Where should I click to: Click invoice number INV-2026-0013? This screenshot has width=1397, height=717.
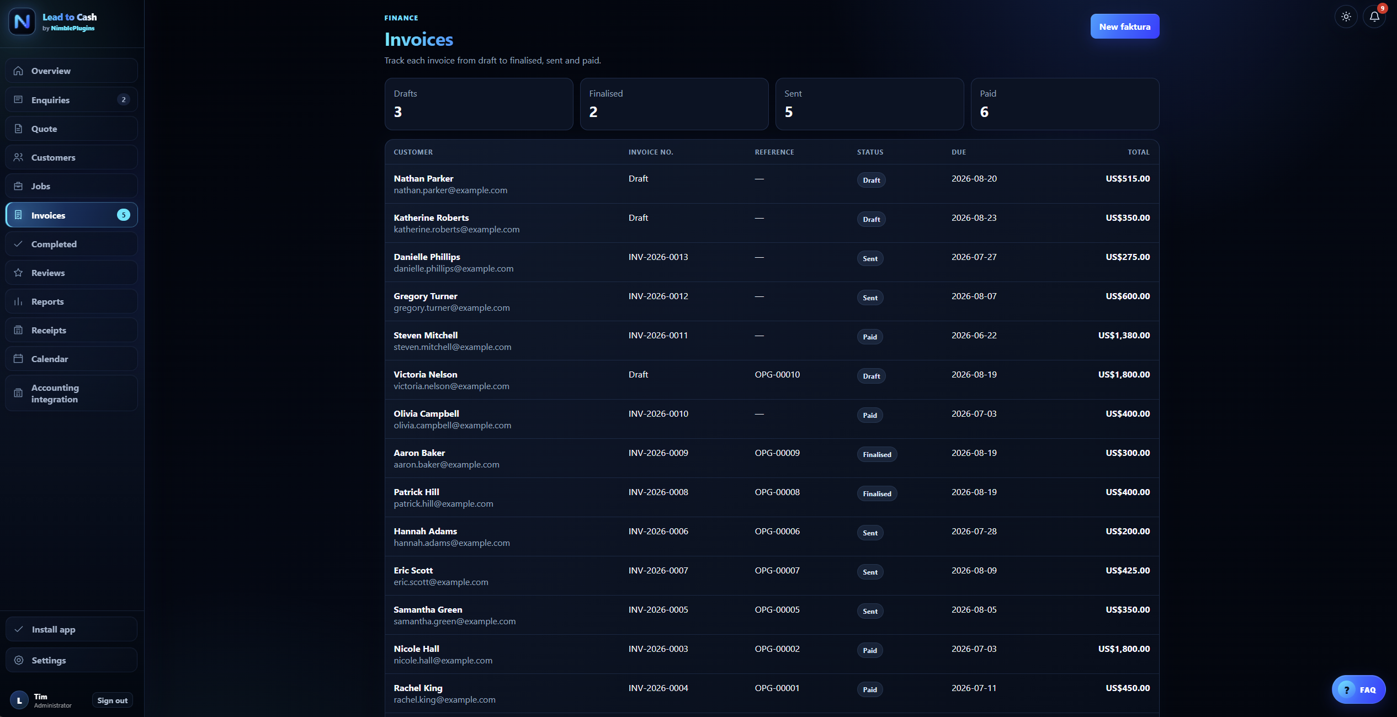pyautogui.click(x=658, y=257)
